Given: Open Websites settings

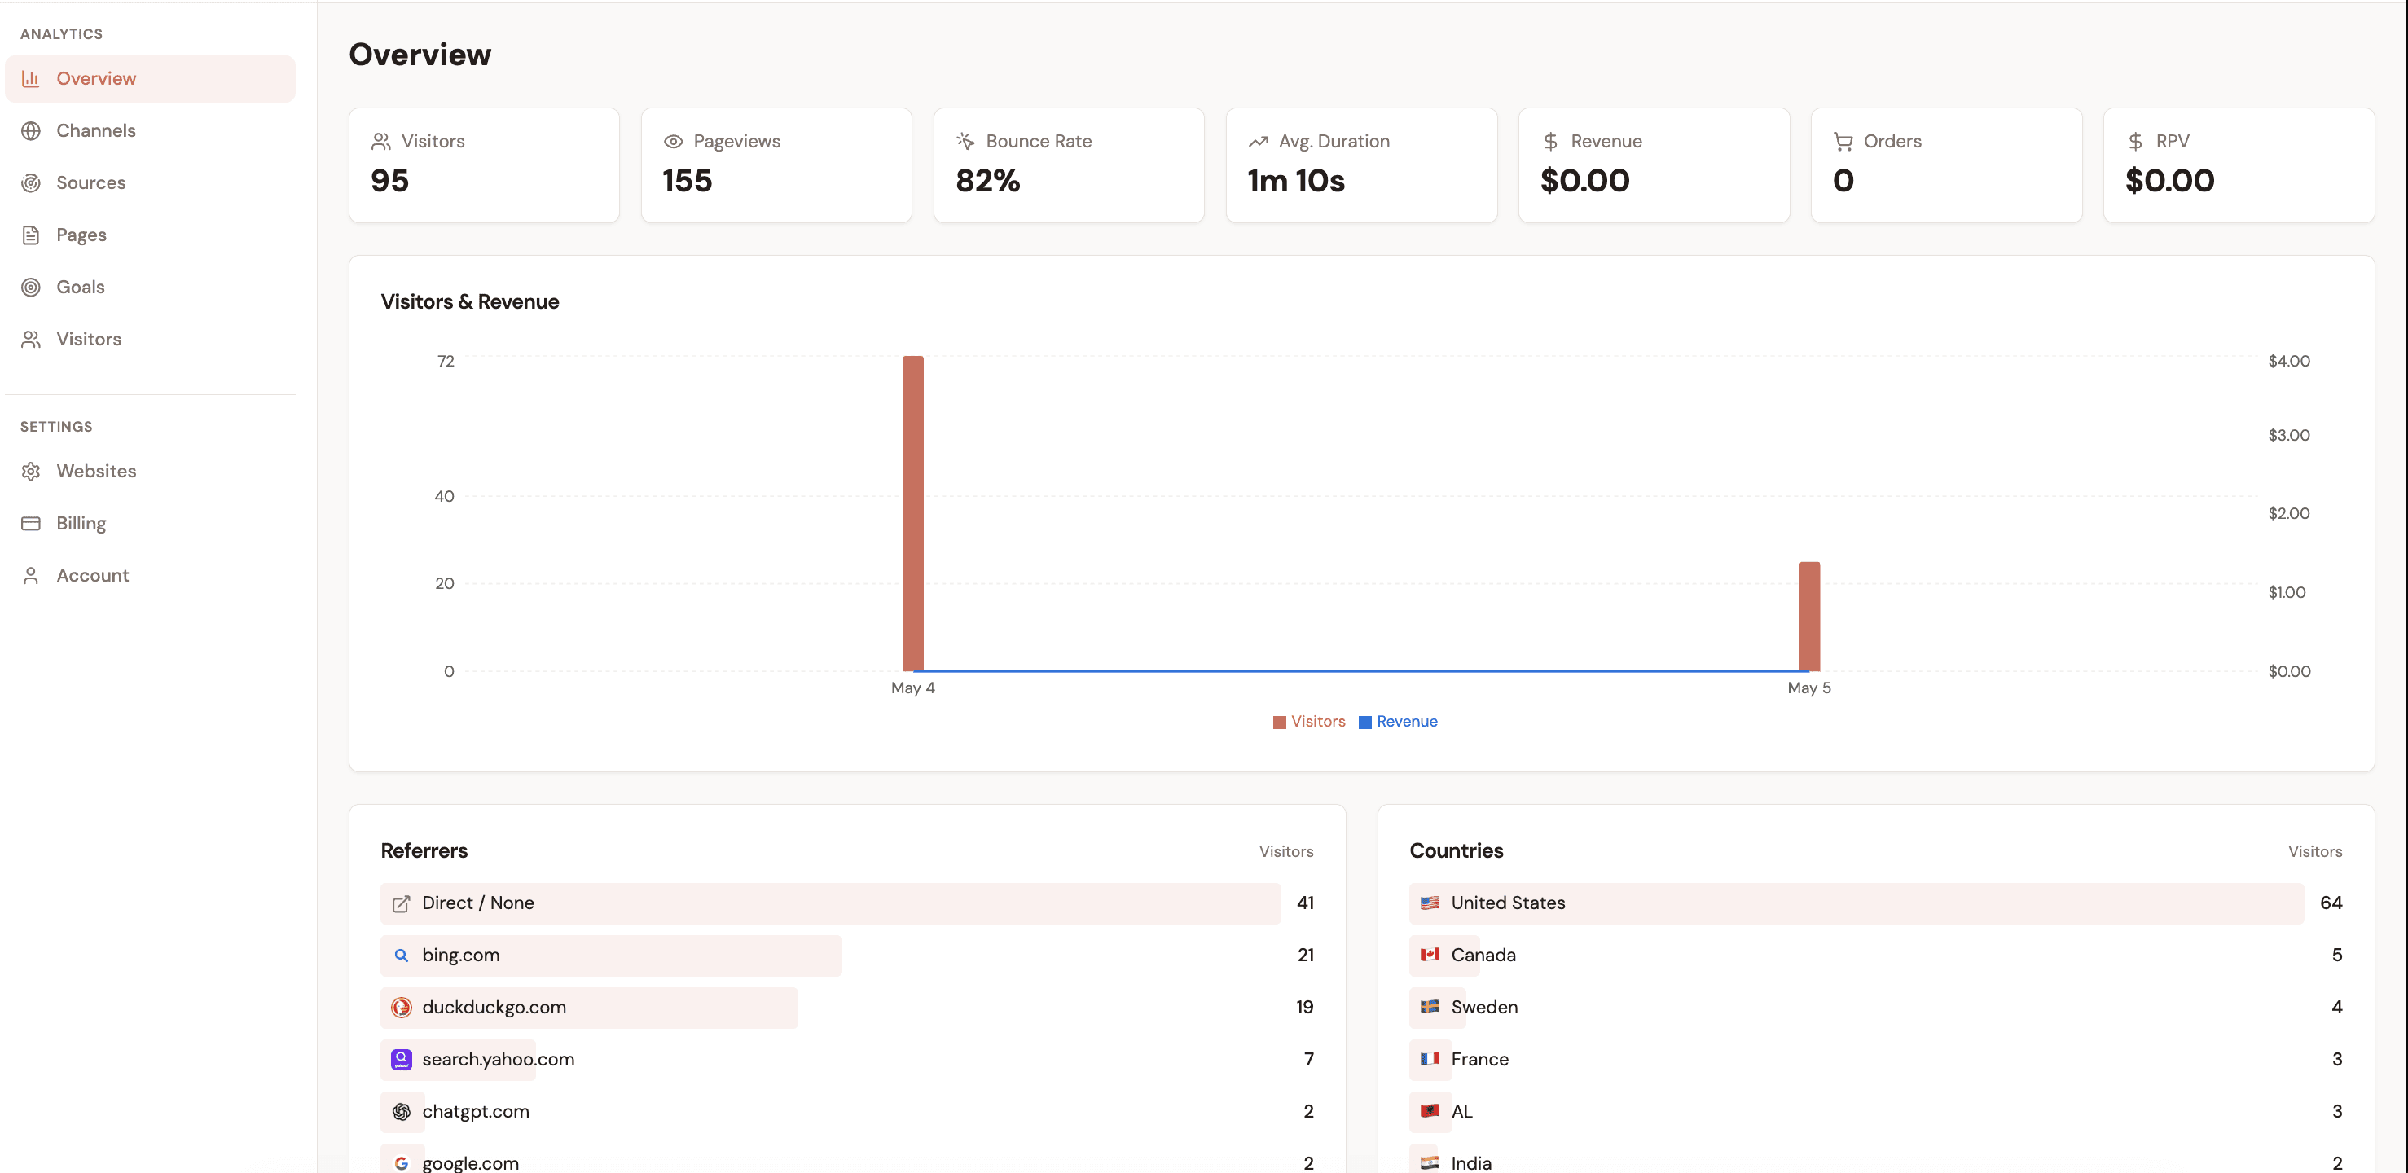Looking at the screenshot, I should pos(151,471).
